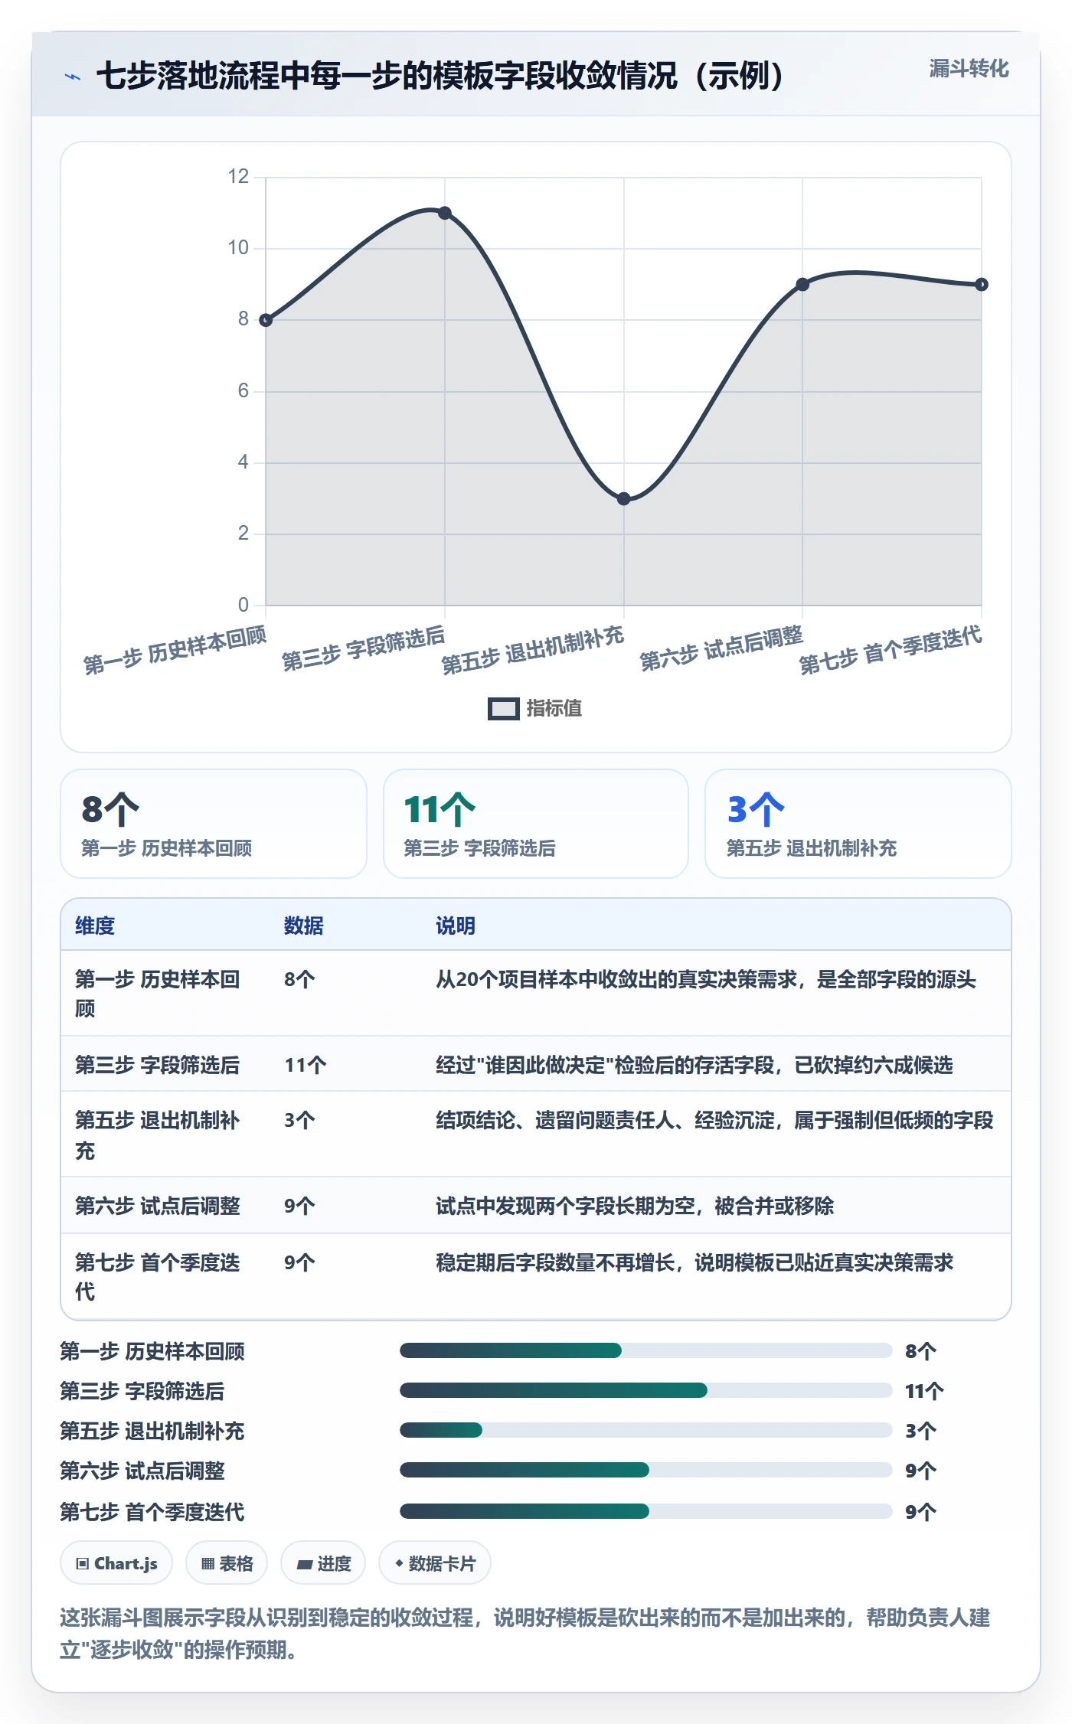Viewport: 1072px width, 1724px height.
Task: Open the 3个 第五步 退出机制补充 data card
Action: pyautogui.click(x=858, y=824)
